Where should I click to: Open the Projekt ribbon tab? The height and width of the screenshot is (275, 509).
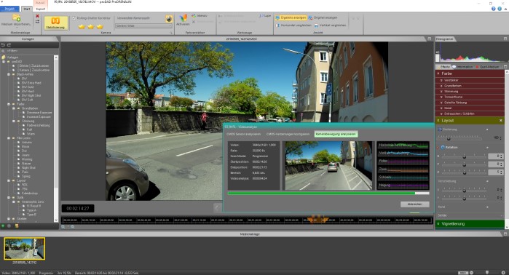(9, 9)
